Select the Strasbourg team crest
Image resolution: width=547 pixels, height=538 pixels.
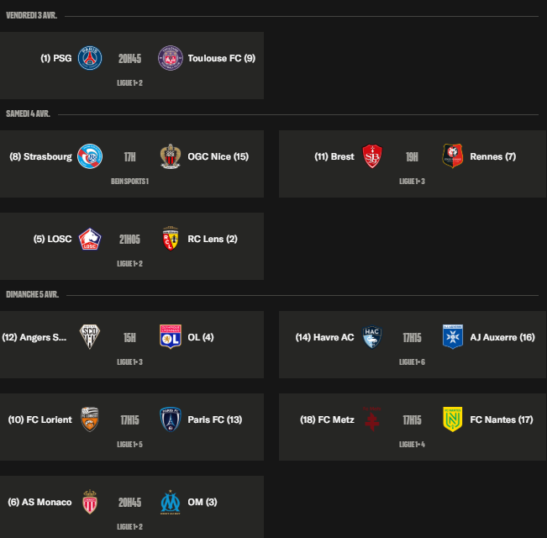coord(90,156)
